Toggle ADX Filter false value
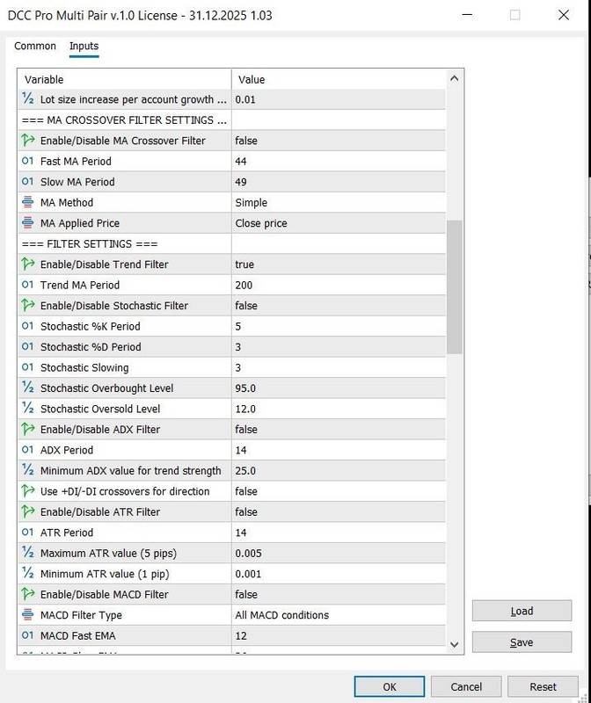 tap(339, 429)
